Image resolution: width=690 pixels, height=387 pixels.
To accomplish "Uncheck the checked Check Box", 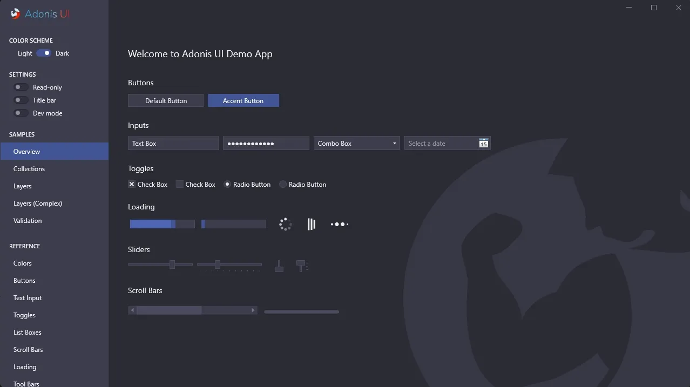I will point(131,184).
